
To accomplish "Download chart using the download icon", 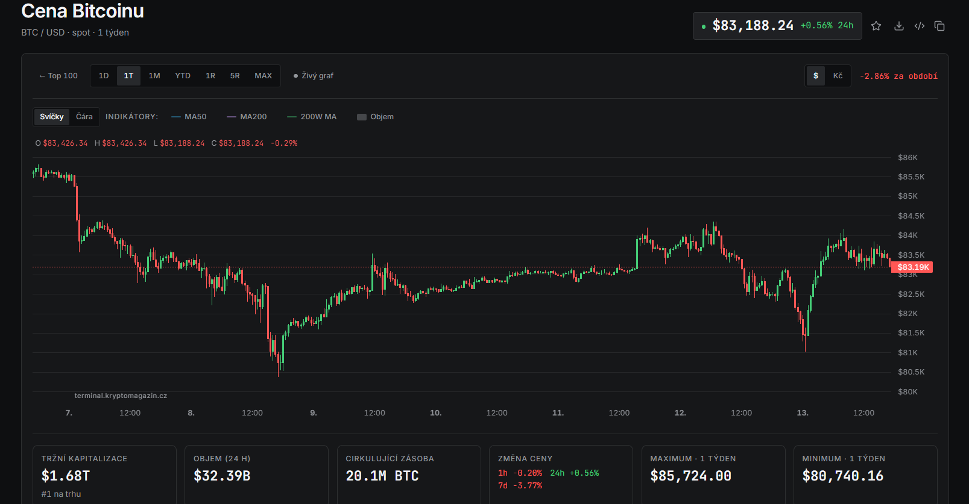I will [x=898, y=26].
